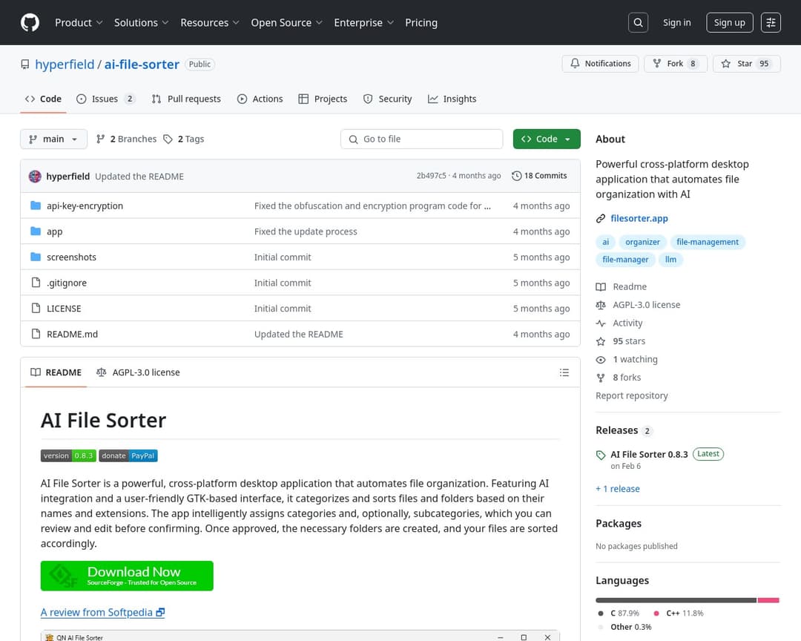Open the api-key-encryption folder
The width and height of the screenshot is (801, 641).
85,206
